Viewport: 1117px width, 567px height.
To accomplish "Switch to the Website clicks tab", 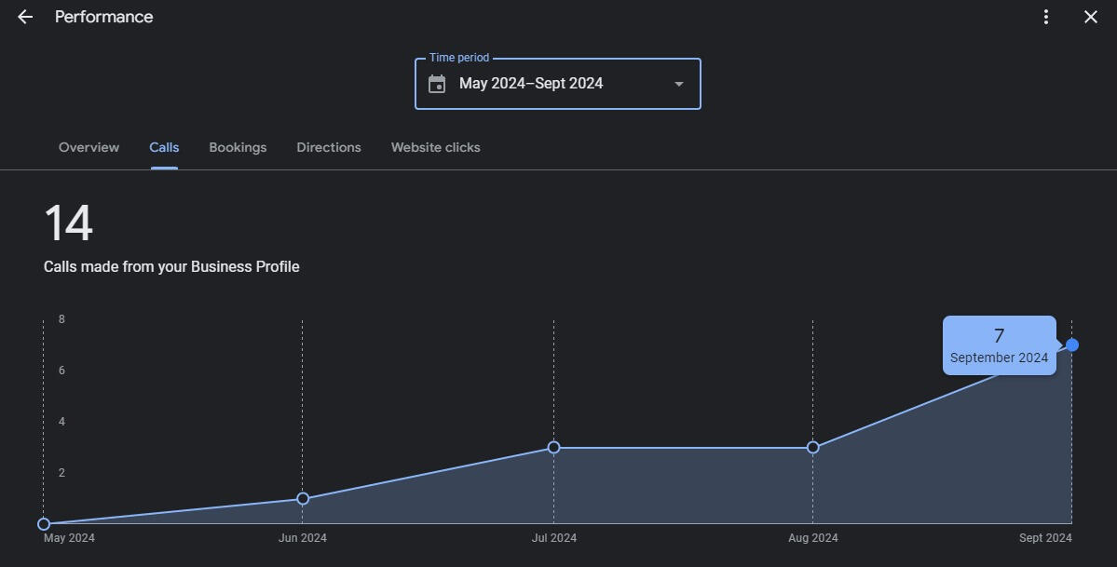I will click(435, 147).
